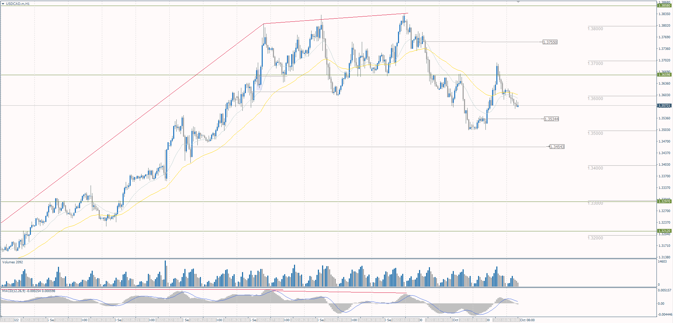Click the 2022.09.16 00:00 date label
The height and width of the screenshot is (323, 673).
tap(34, 320)
